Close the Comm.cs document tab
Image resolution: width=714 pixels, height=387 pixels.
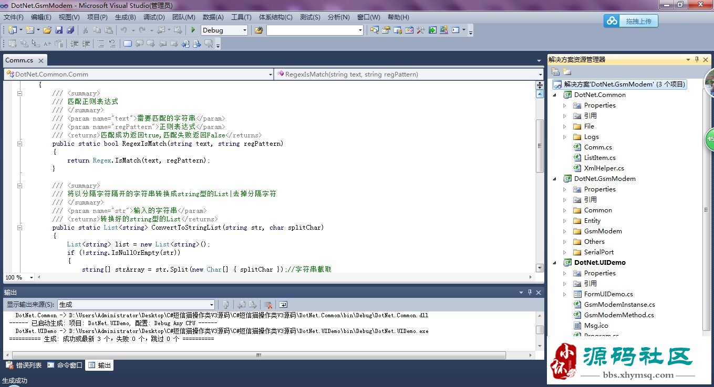point(41,60)
